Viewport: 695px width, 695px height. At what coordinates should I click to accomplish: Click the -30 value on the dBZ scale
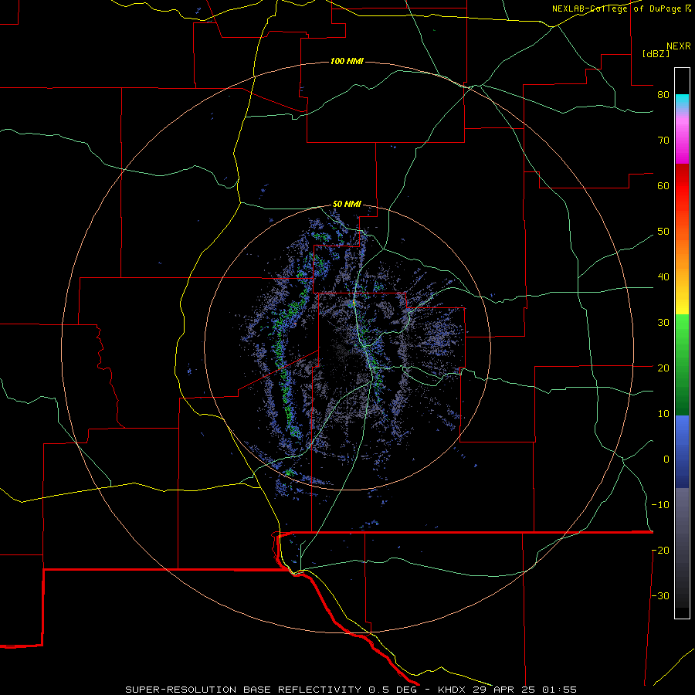[x=660, y=596]
